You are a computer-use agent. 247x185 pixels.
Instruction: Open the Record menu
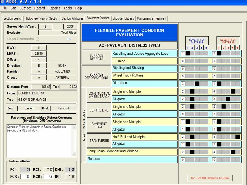pos(40,8)
